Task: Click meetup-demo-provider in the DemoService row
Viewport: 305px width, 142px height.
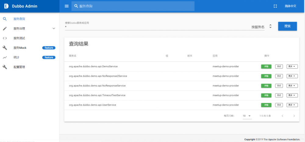Action: click(226, 66)
